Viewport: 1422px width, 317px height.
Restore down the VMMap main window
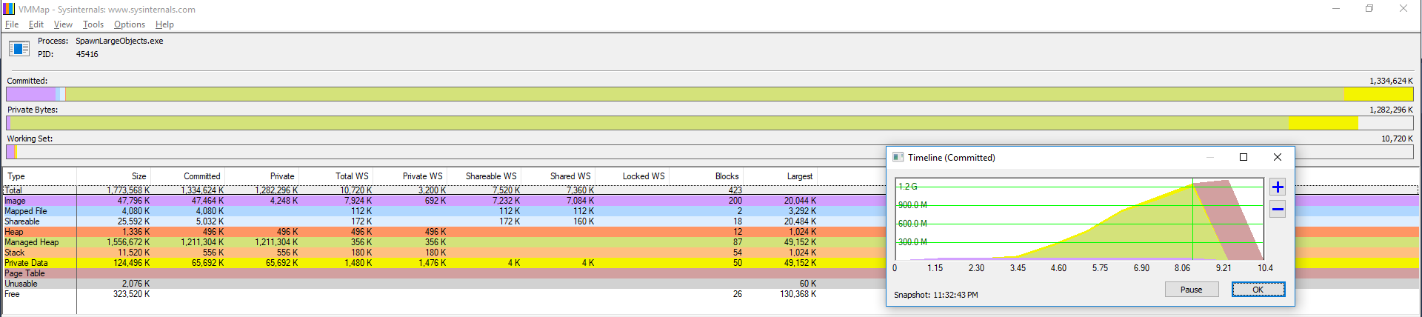(x=1369, y=9)
